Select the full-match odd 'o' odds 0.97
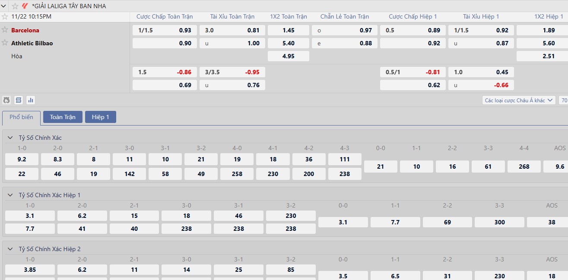The image size is (568, 280). pos(345,30)
